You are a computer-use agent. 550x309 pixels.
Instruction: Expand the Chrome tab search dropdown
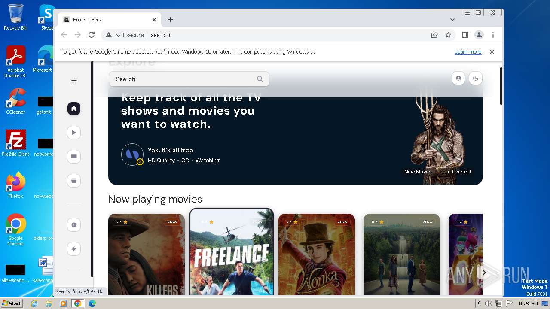coord(452,20)
